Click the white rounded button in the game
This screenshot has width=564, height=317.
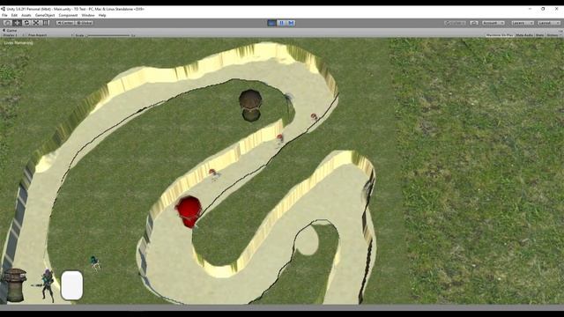(72, 285)
